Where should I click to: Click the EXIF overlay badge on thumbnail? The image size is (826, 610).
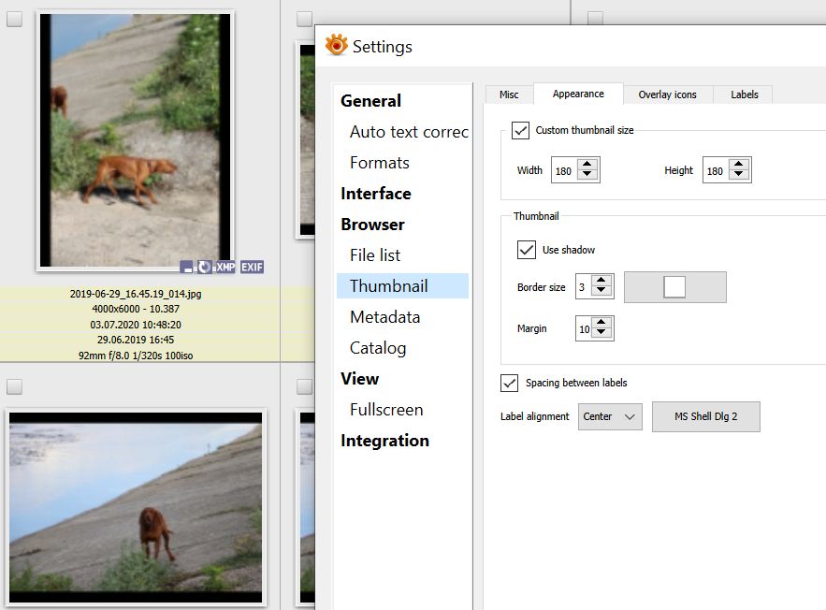252,268
